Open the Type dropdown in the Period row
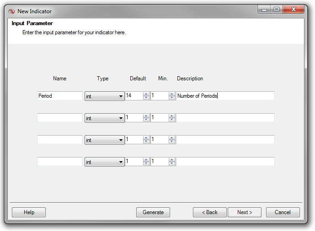 pyautogui.click(x=104, y=96)
